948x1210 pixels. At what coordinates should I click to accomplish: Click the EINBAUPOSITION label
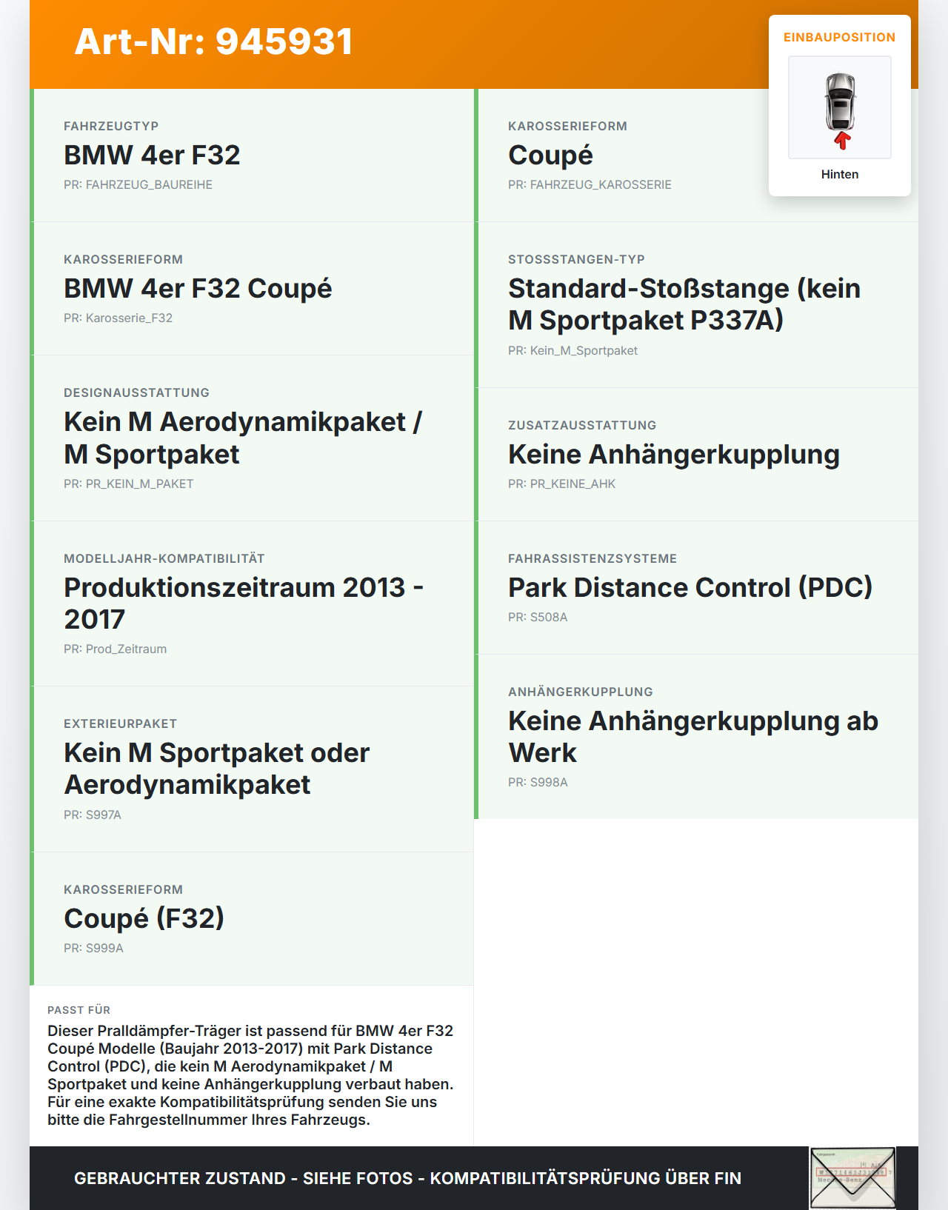pyautogui.click(x=840, y=37)
